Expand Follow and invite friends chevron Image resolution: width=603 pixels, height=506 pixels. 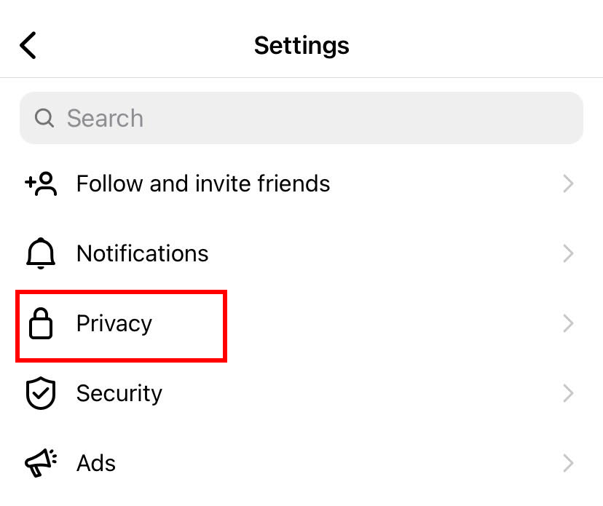click(x=569, y=183)
